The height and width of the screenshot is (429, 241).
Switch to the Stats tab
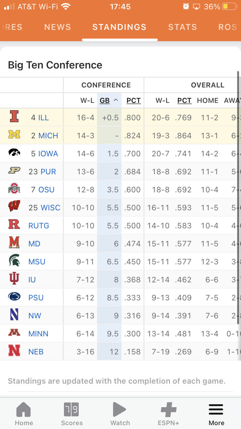(x=182, y=27)
